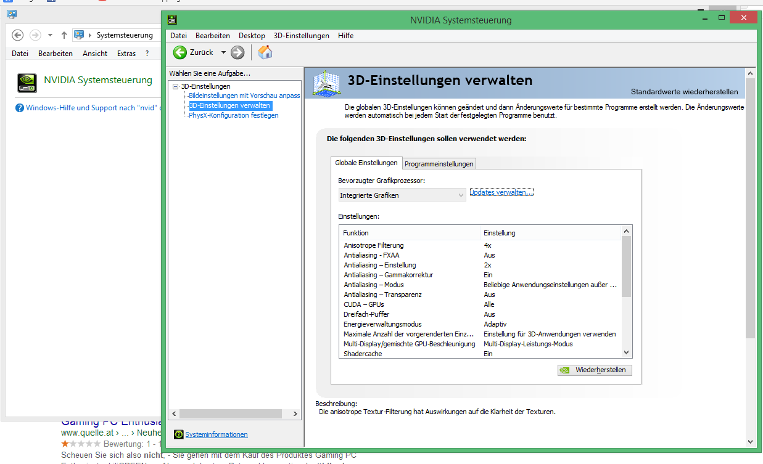Click Systemsteuerung in Explorer address bar
This screenshot has height=464, width=763.
coord(125,35)
